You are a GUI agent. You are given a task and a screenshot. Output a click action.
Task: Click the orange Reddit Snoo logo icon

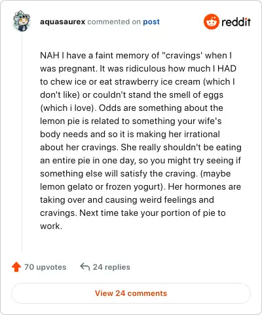211,22
